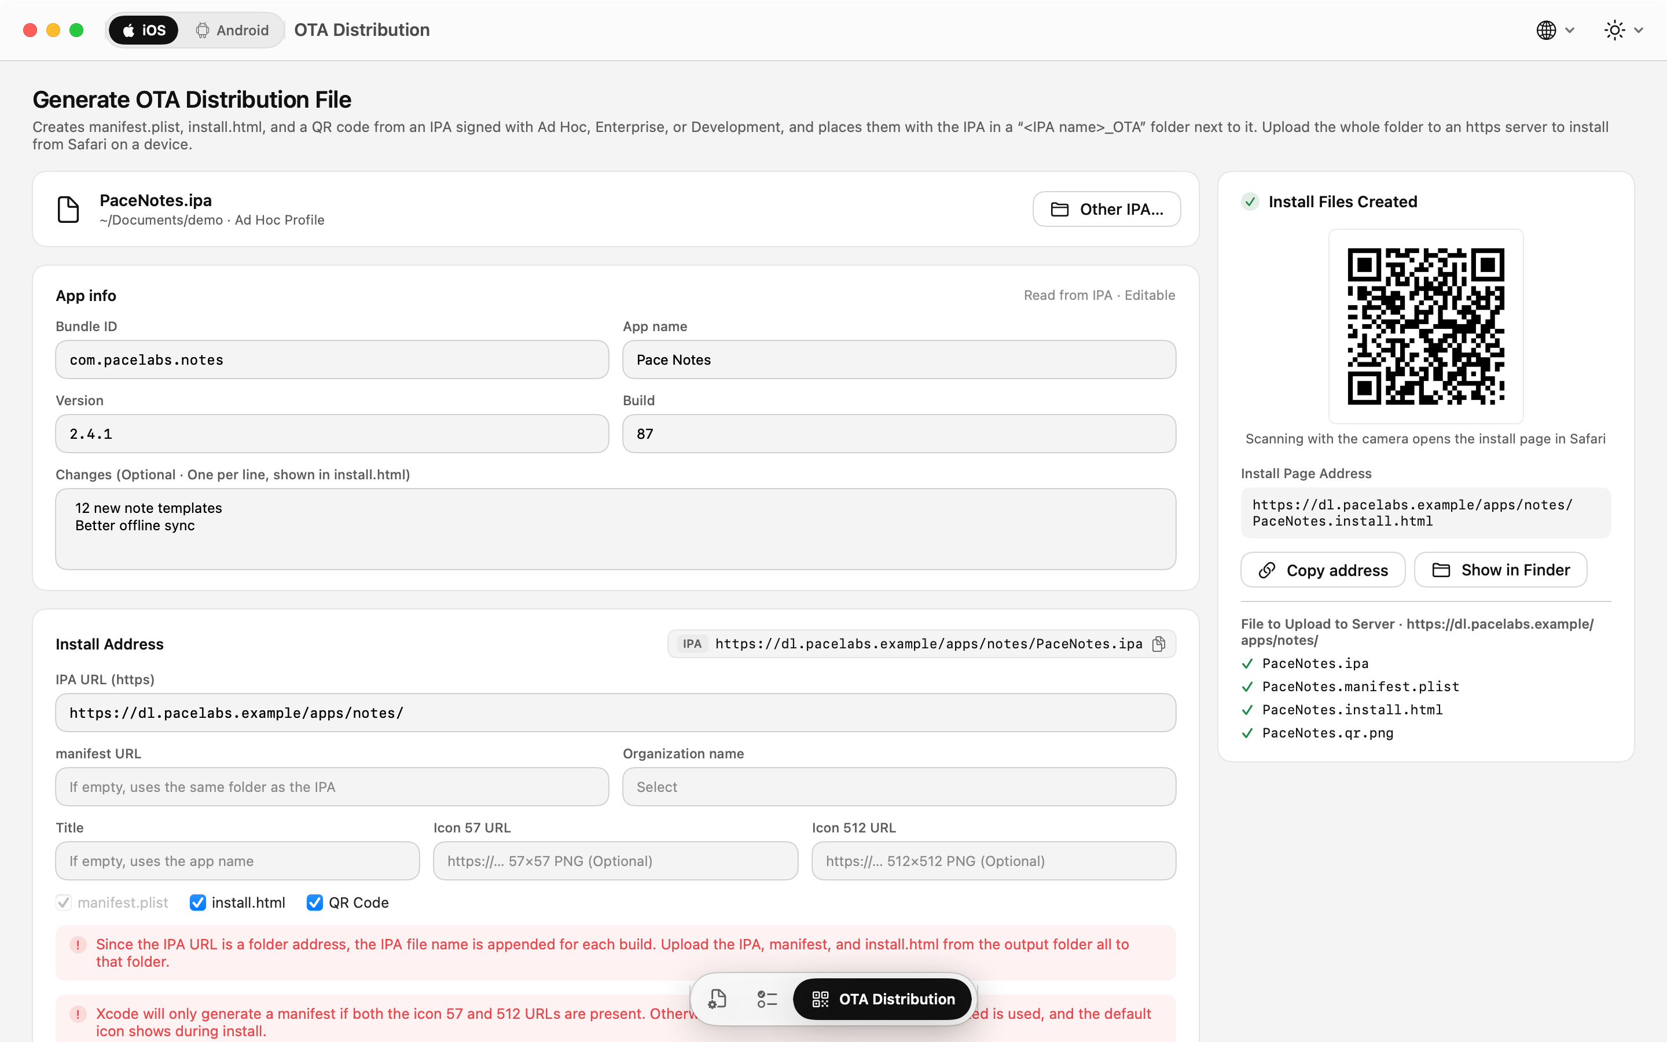Choose Other IPA... button
Image resolution: width=1667 pixels, height=1042 pixels.
click(1106, 210)
